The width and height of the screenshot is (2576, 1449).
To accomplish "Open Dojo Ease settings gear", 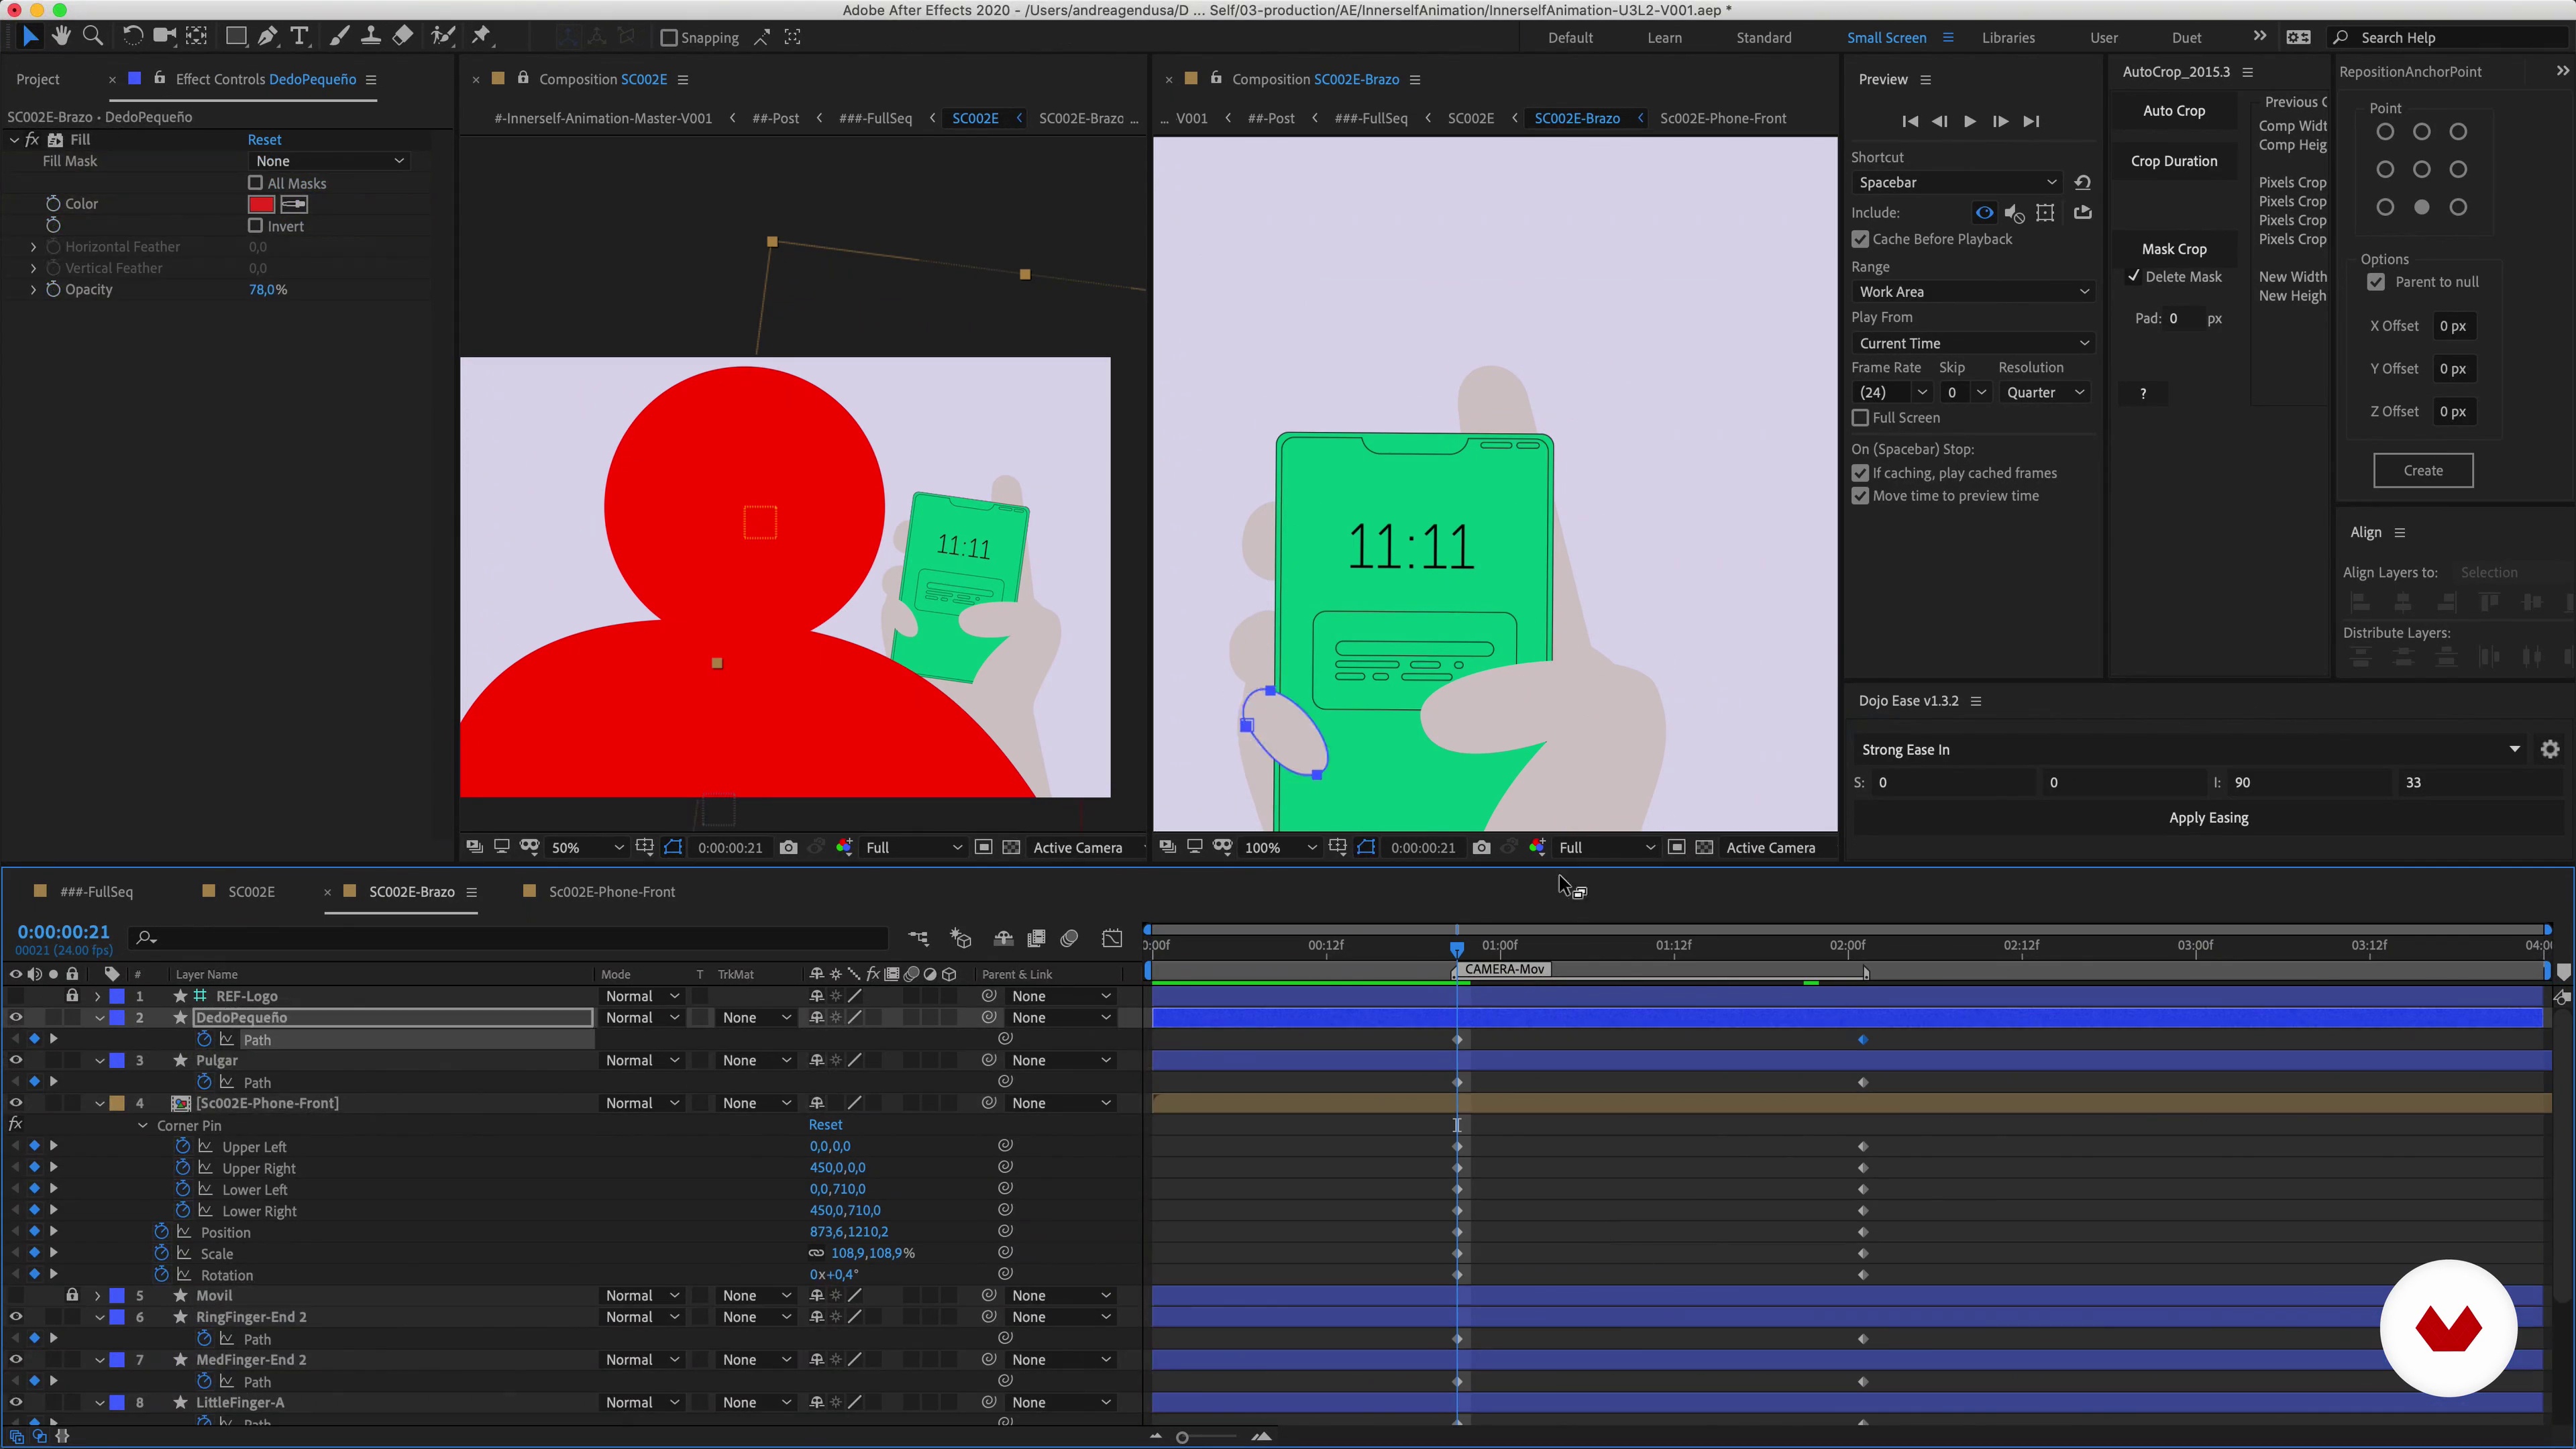I will pos(2550,750).
